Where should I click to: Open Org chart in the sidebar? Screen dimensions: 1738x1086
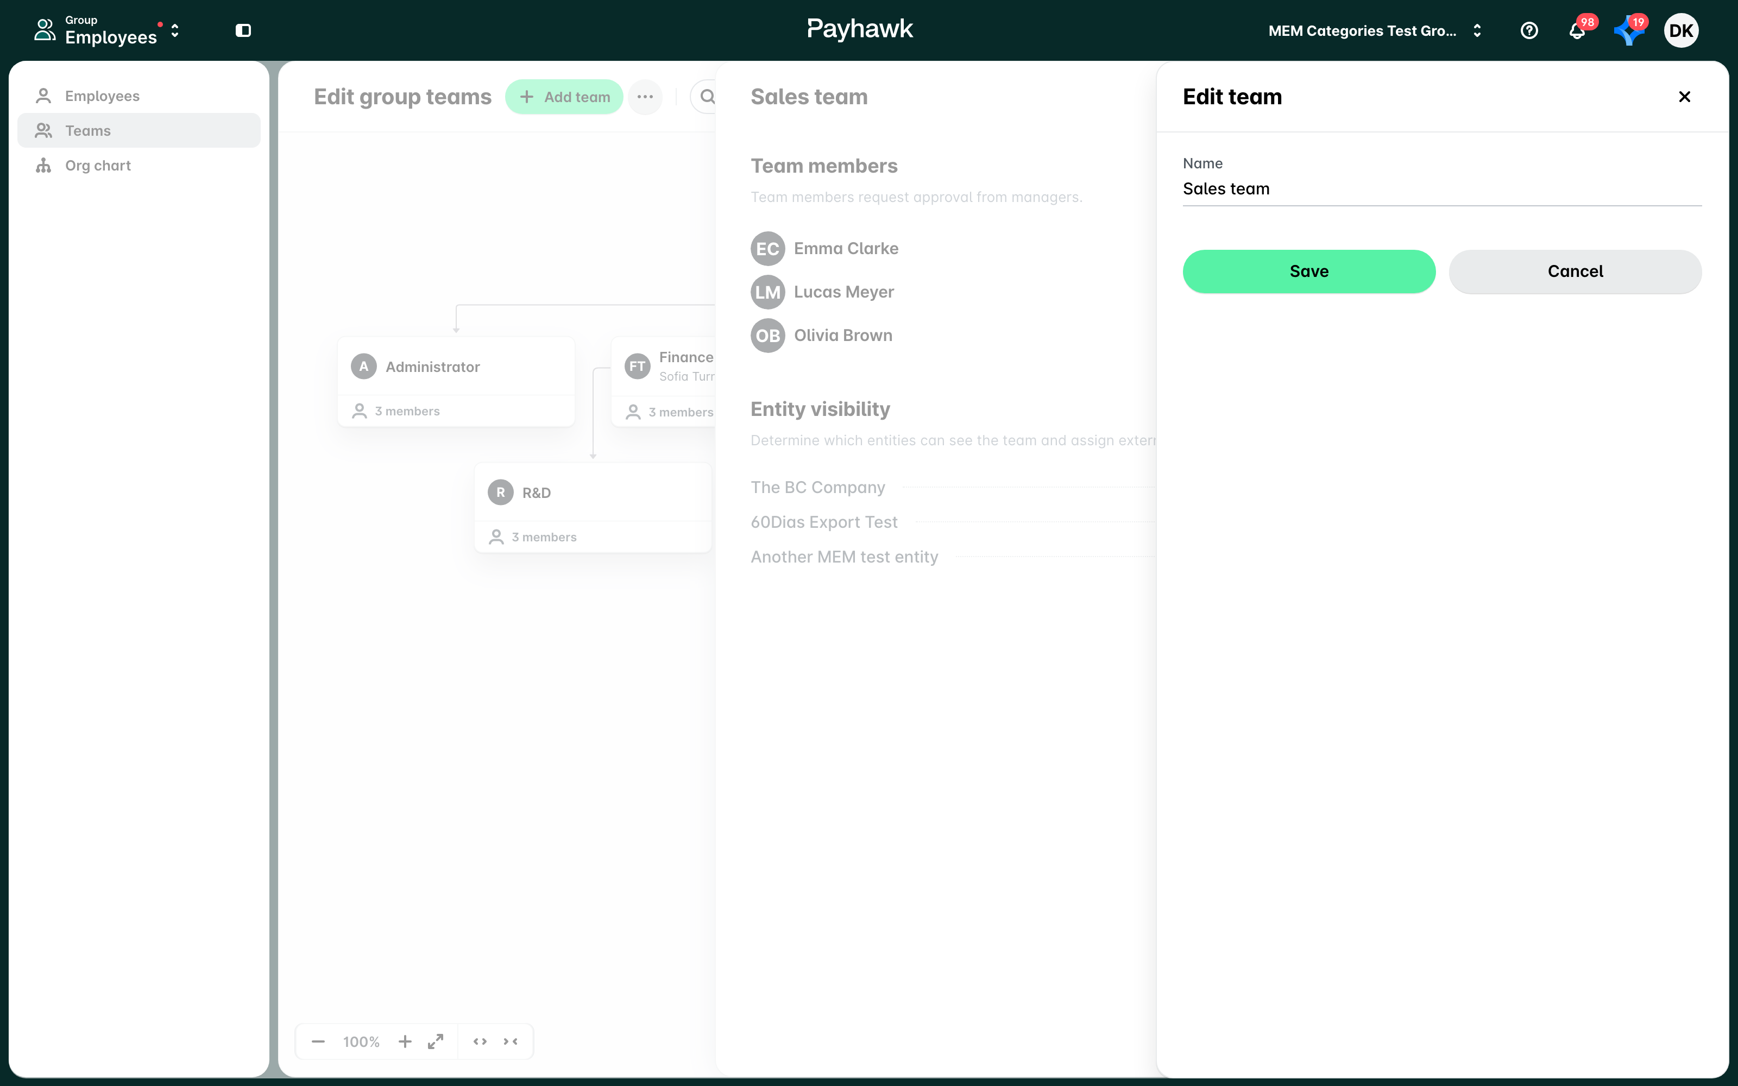pos(138,165)
